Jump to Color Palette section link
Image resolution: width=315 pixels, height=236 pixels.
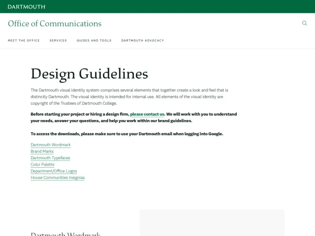point(42,165)
